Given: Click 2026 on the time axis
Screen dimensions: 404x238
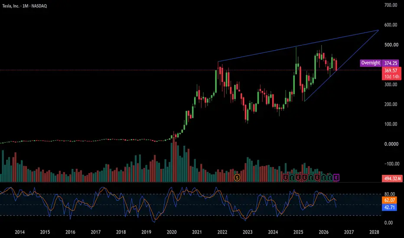Looking at the screenshot, I should (324, 232).
